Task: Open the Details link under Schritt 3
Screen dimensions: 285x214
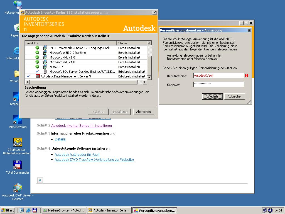Action: [x=60, y=139]
